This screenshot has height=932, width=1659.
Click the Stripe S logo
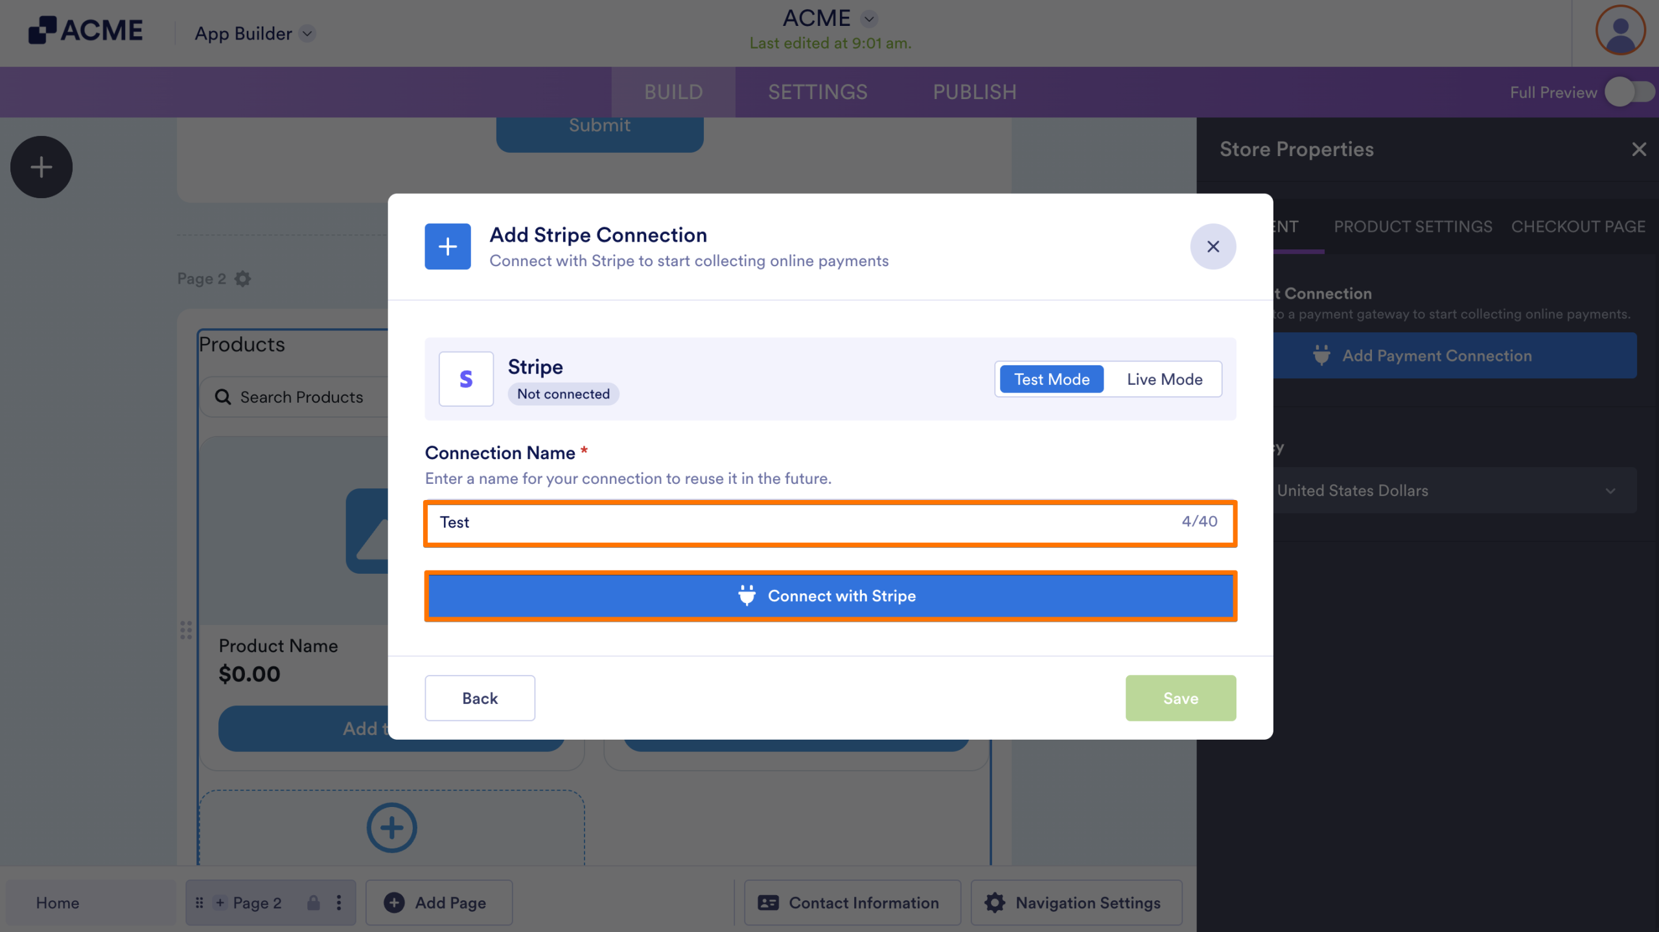click(x=466, y=379)
